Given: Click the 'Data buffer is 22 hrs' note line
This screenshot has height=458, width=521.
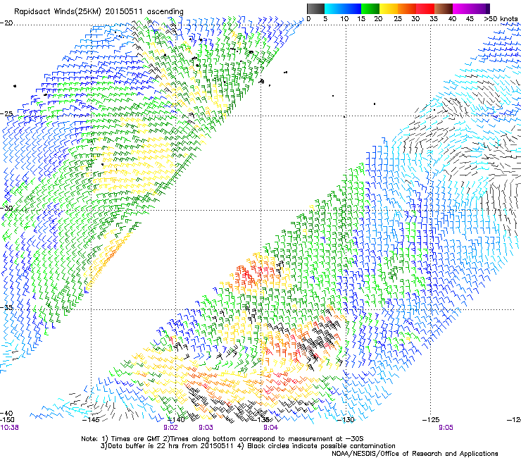Looking at the screenshot, I should [x=248, y=446].
